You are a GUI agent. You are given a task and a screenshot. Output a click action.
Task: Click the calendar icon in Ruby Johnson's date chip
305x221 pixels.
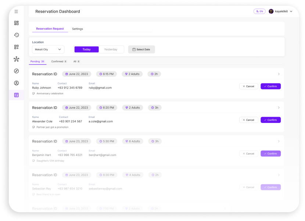pyautogui.click(x=67, y=74)
